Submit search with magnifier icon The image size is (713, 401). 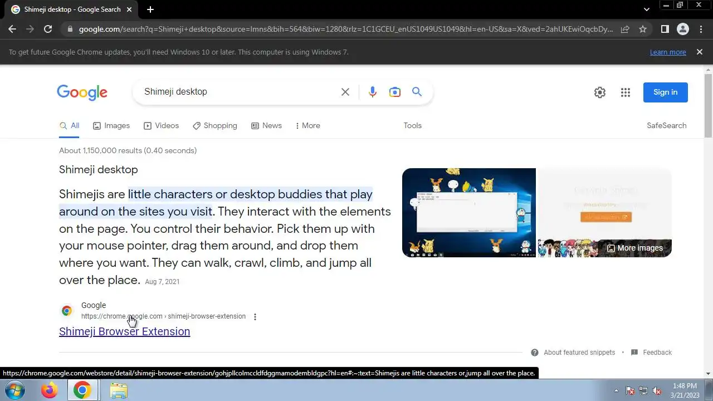pos(417,92)
